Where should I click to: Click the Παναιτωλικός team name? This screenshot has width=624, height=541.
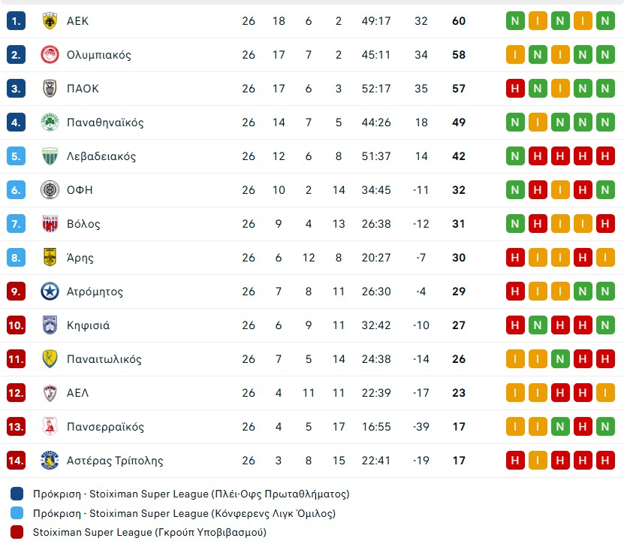coord(104,359)
